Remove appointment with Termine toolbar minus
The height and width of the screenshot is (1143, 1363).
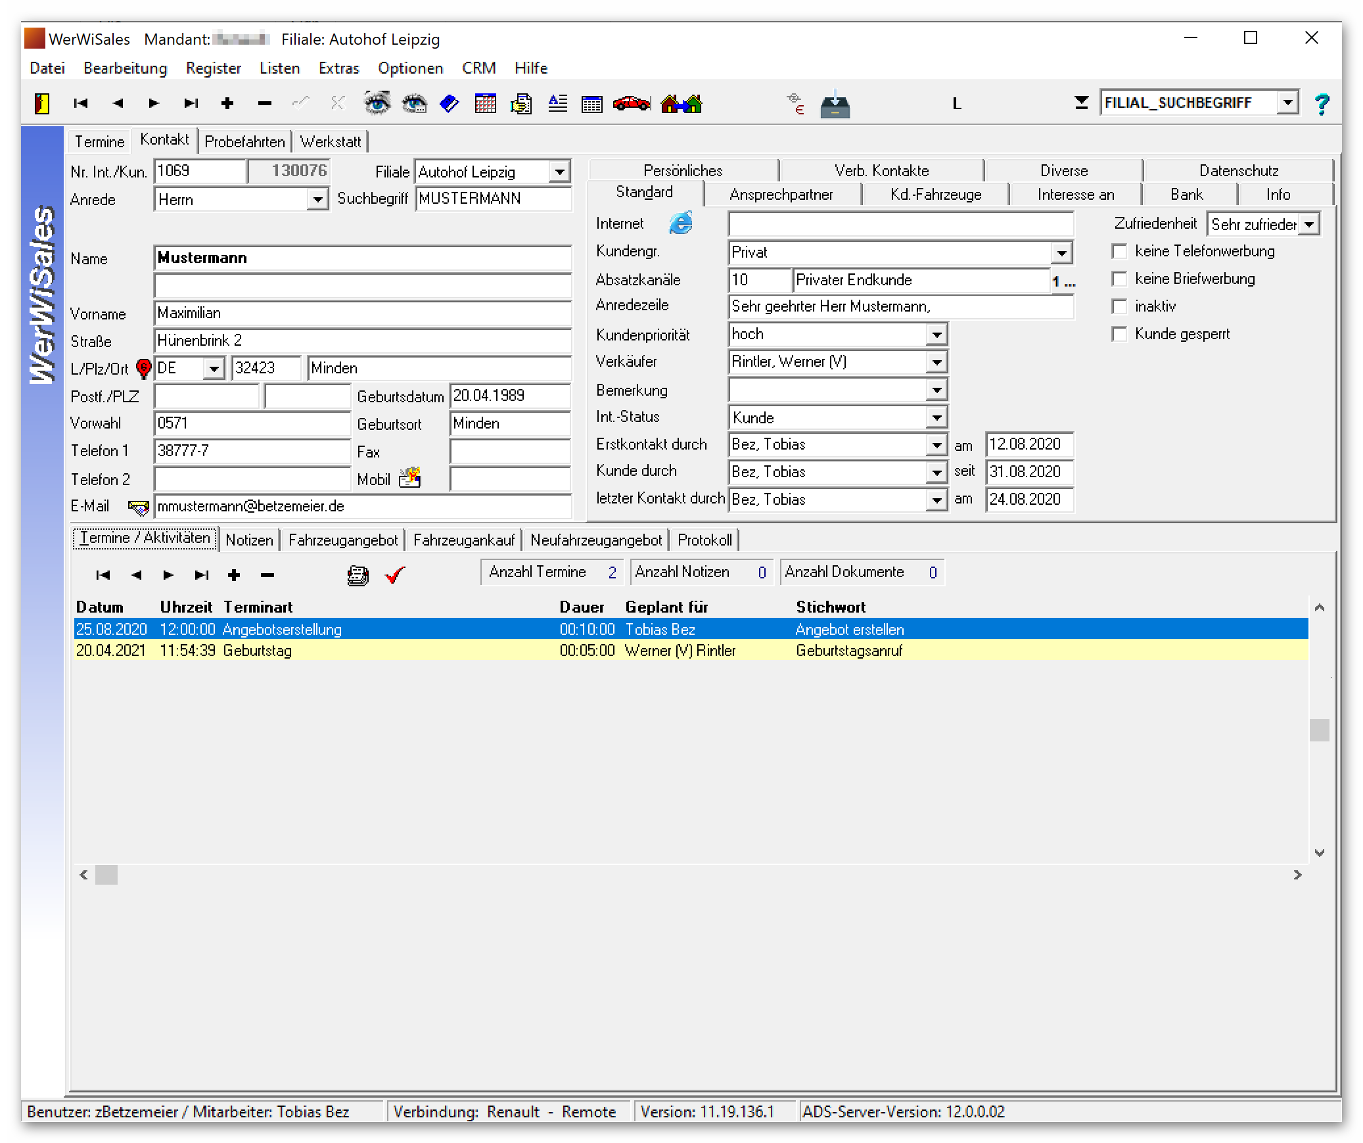267,576
